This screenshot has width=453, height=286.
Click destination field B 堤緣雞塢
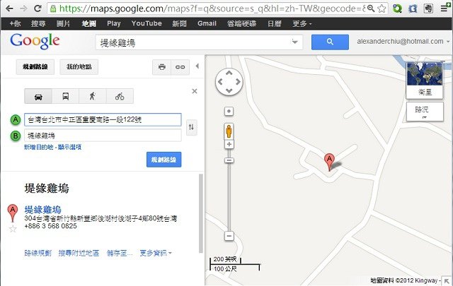tap(103, 136)
